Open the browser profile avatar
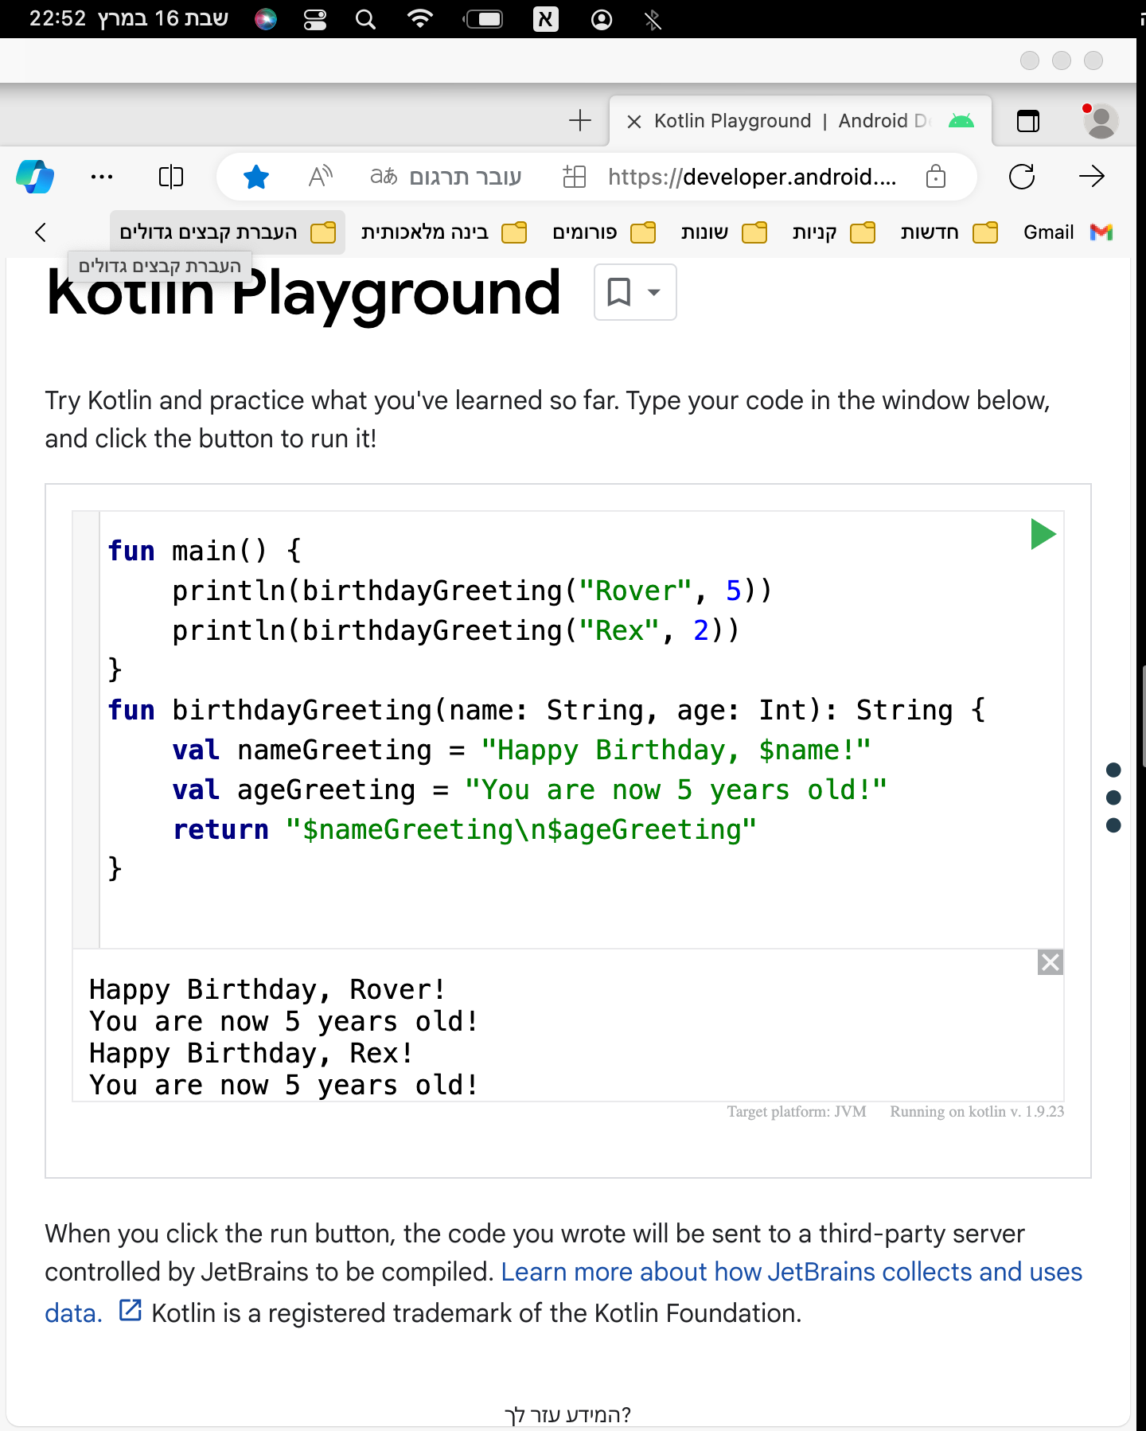The height and width of the screenshot is (1431, 1146). tap(1101, 121)
